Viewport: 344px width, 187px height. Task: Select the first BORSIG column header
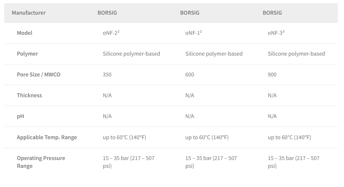pos(107,13)
